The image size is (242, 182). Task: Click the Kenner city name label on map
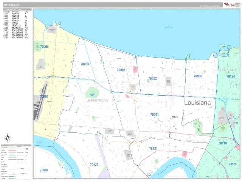point(49,101)
